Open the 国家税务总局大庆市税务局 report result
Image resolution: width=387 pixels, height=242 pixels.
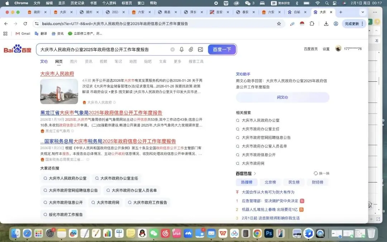click(x=108, y=141)
